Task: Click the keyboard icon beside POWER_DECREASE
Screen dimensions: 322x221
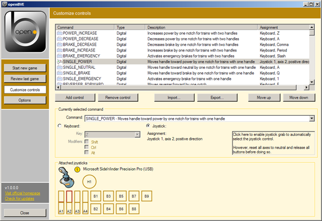Action: pos(60,39)
